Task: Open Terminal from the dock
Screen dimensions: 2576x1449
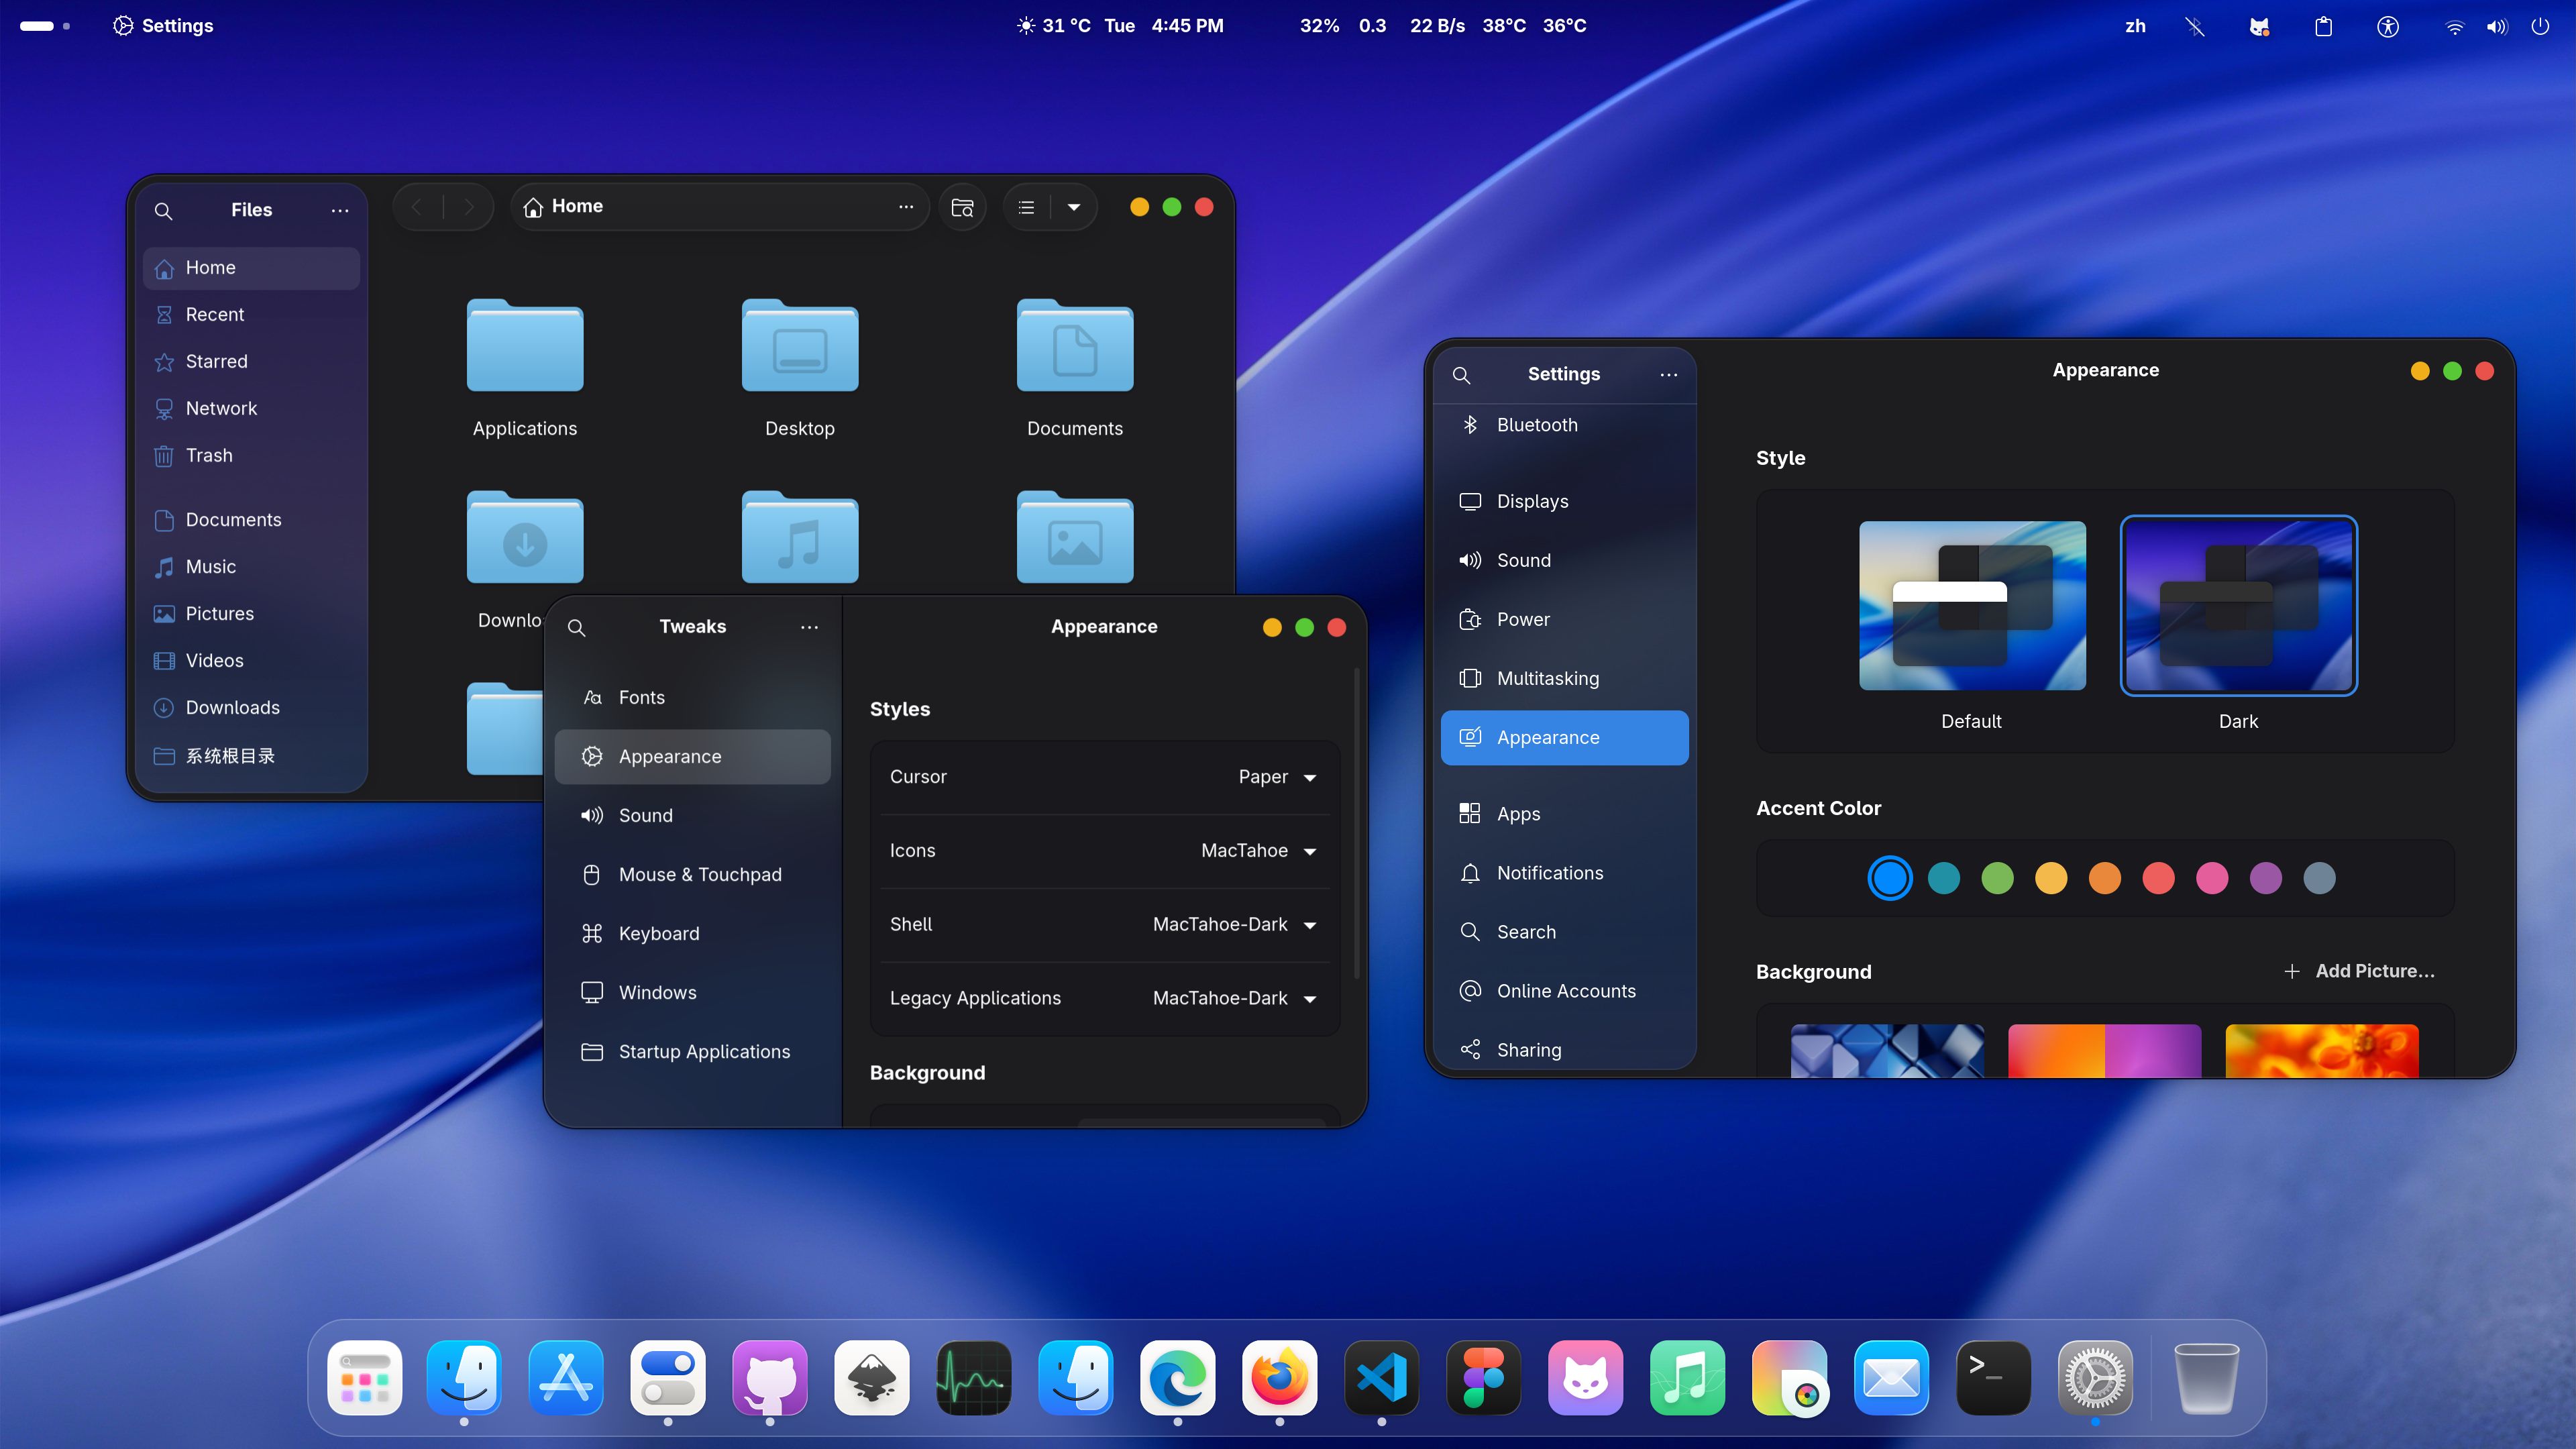Action: [1992, 1378]
